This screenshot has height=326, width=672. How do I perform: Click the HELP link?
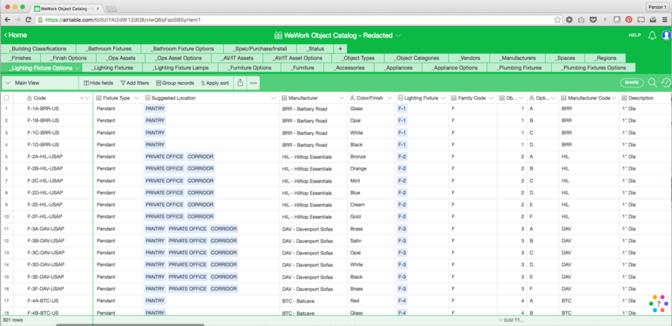(x=635, y=36)
